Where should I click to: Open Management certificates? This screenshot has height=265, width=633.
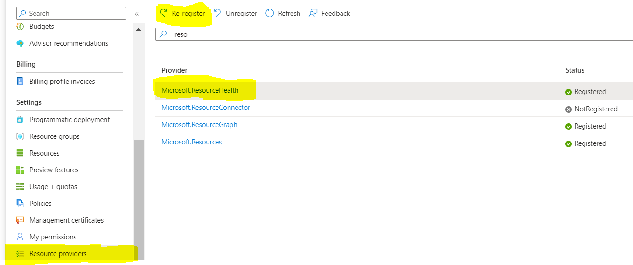tap(67, 220)
